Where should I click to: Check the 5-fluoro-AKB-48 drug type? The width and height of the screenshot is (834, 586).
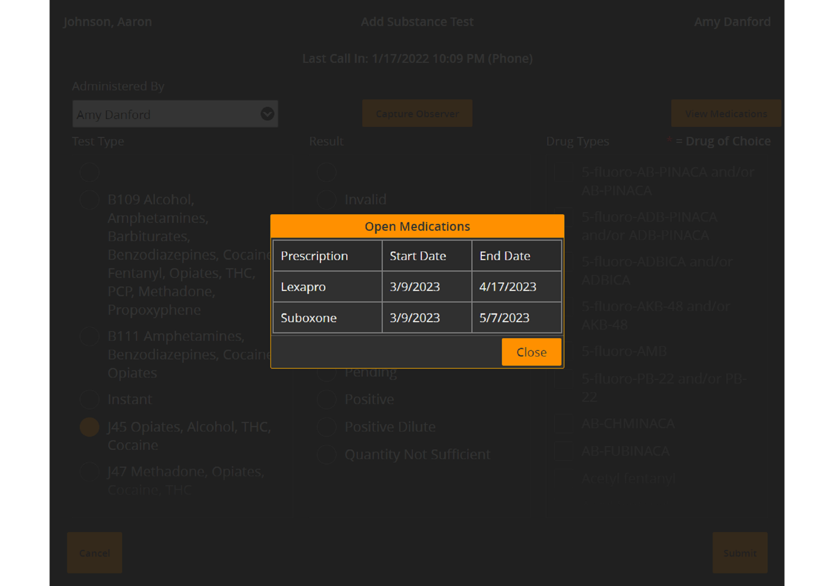coord(563,307)
